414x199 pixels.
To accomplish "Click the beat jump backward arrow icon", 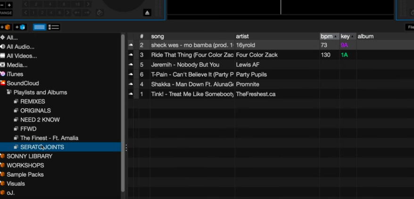I will (x=77, y=13).
